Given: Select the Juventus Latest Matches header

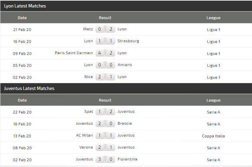Looking at the screenshot, I should click(29, 88).
